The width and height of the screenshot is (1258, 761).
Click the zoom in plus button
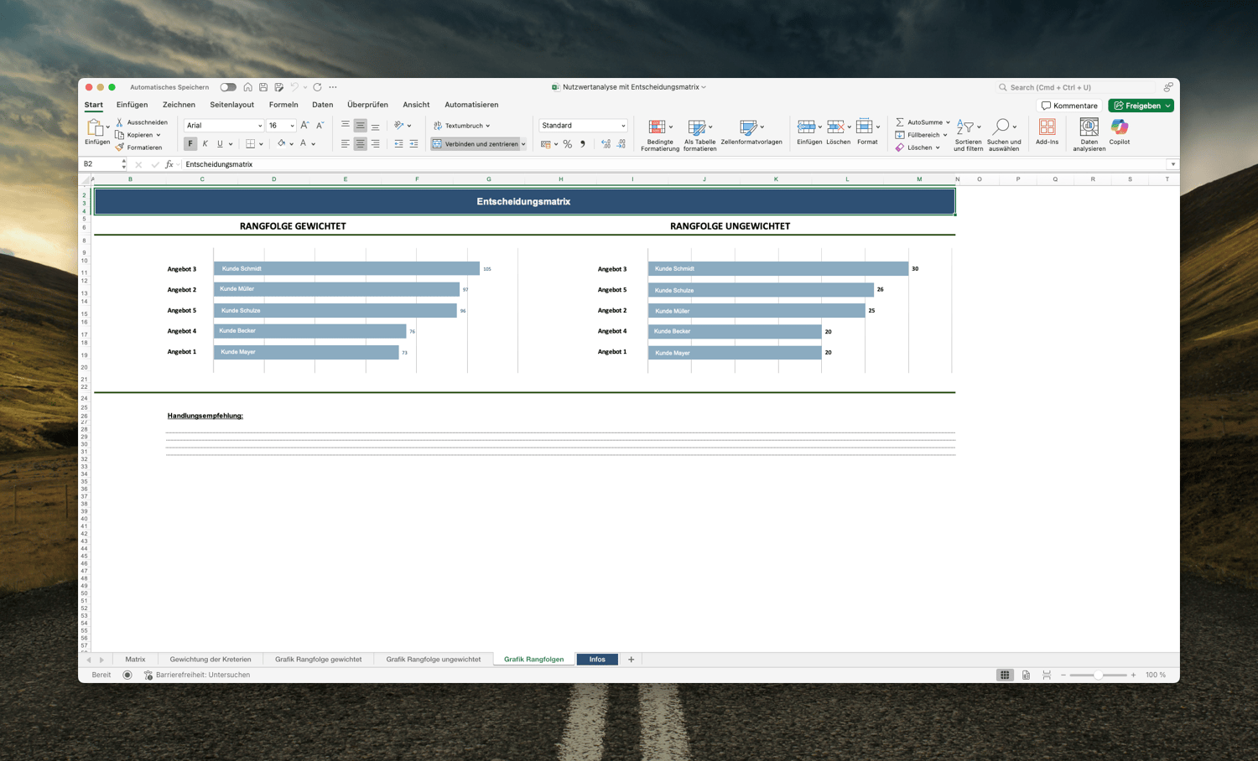1133,675
